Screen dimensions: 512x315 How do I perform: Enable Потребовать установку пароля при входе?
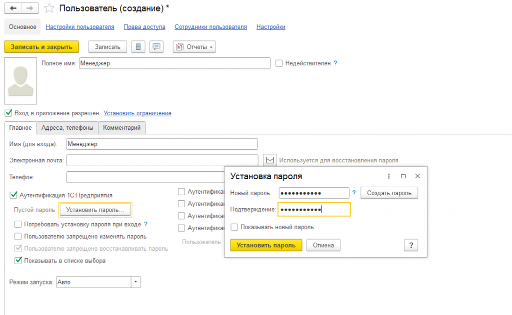[18, 224]
